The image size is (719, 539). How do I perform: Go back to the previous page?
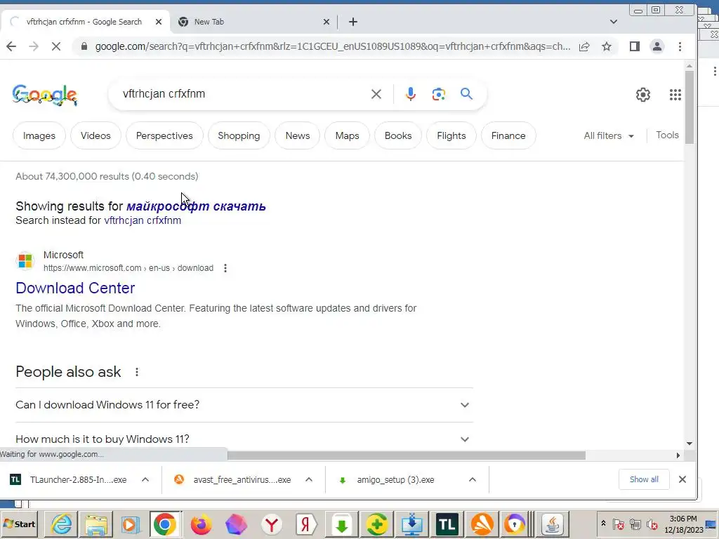[x=11, y=46]
